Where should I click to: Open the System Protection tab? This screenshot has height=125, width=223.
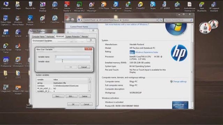pyautogui.click(x=73, y=36)
